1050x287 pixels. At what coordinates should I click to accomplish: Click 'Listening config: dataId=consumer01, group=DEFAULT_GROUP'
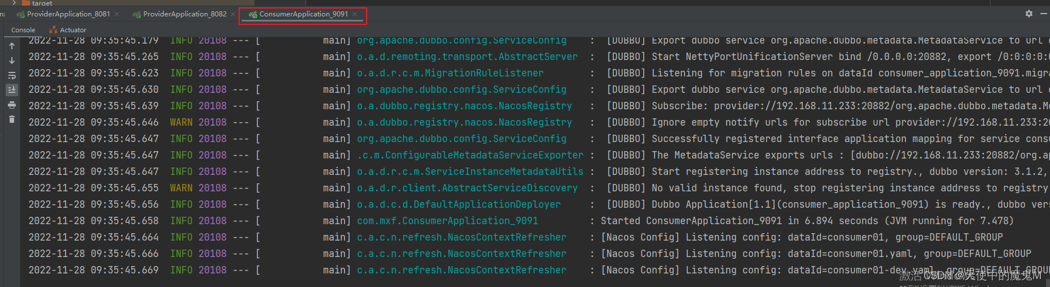844,237
